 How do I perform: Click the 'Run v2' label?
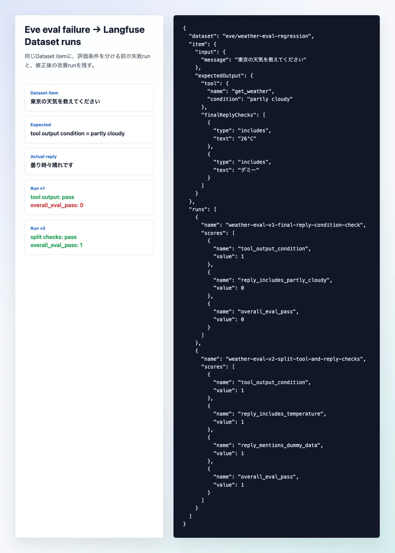38,228
